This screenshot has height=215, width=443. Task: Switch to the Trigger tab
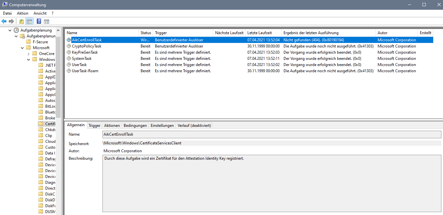click(x=94, y=126)
